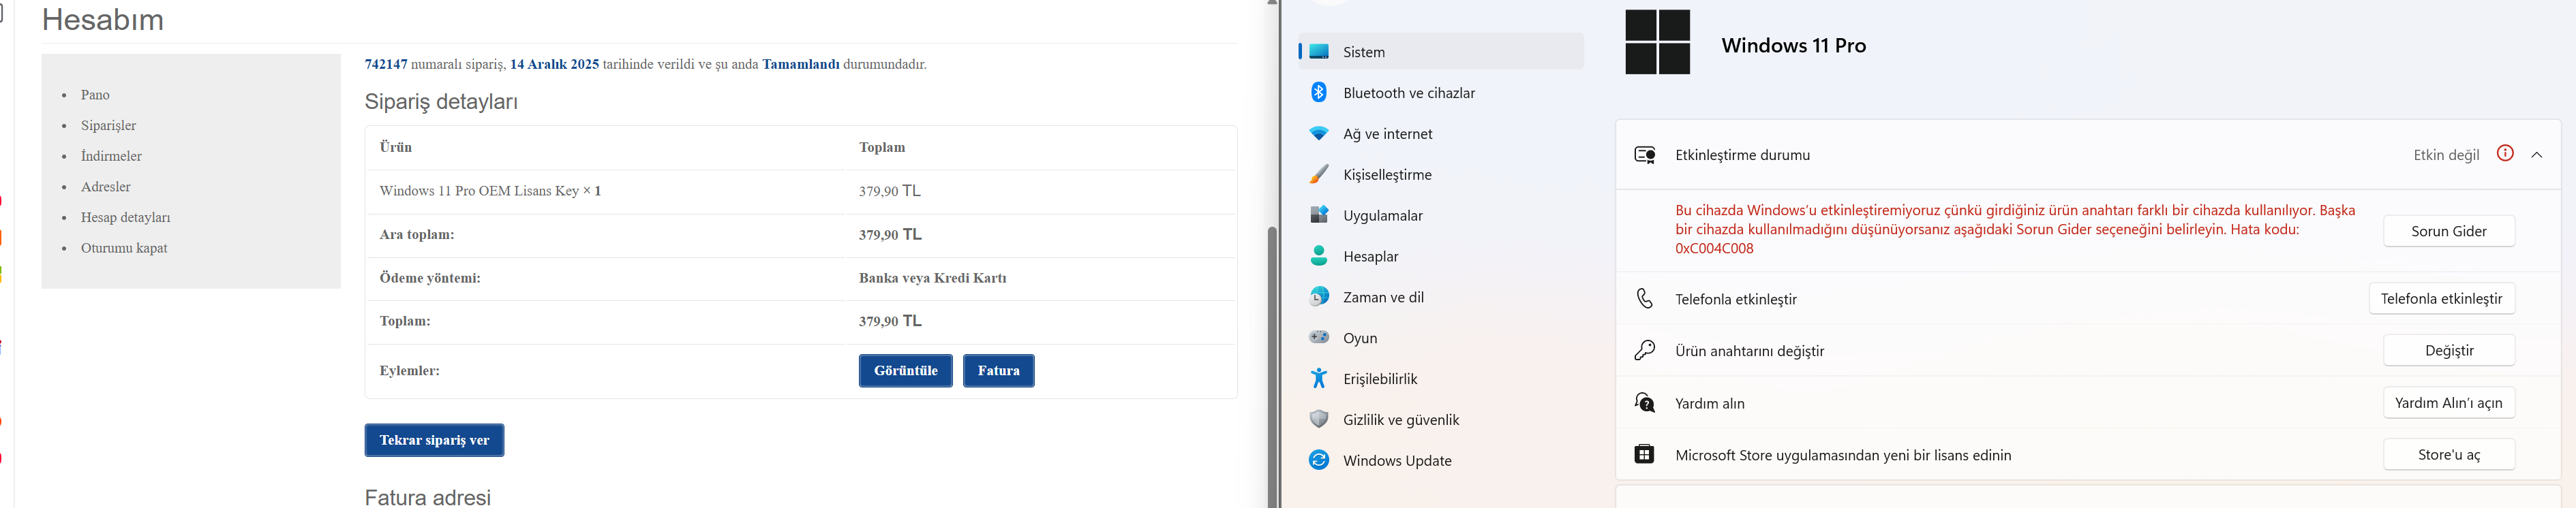This screenshot has width=2576, height=508.
Task: Click the order date 14 Aralık 2025
Action: click(x=554, y=64)
